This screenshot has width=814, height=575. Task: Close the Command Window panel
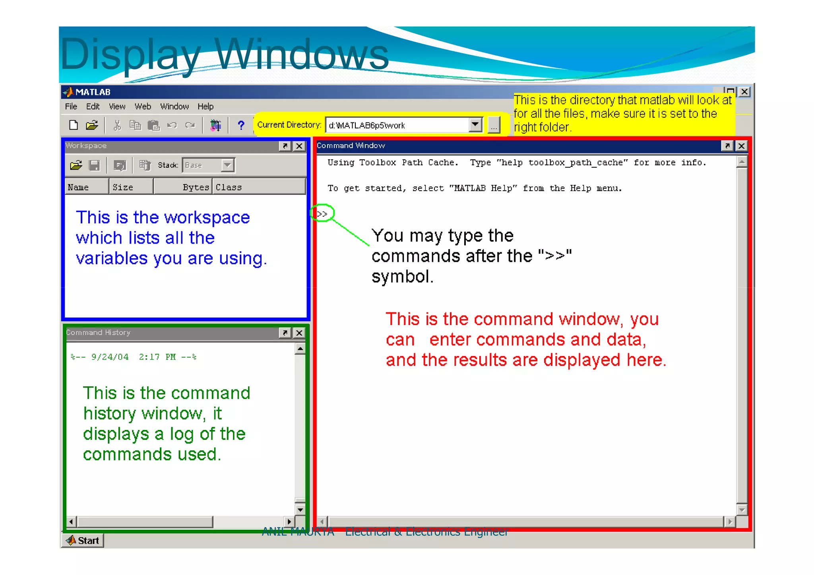pos(741,146)
